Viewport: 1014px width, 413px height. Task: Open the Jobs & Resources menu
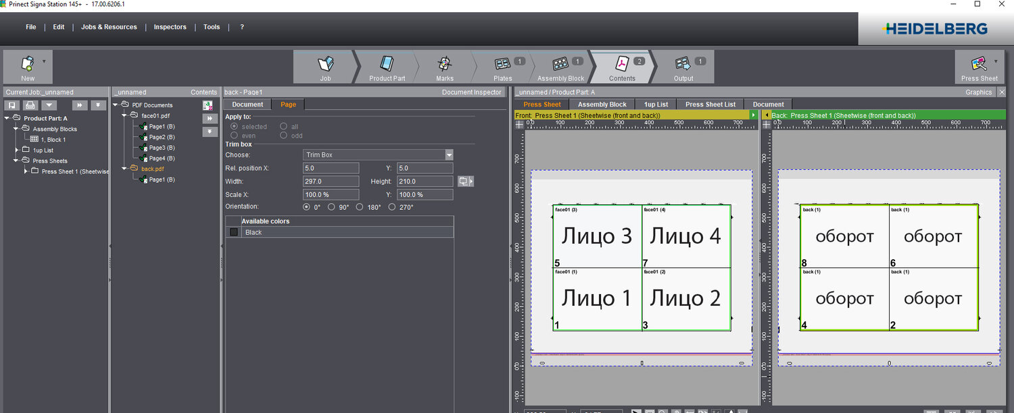[x=109, y=27]
